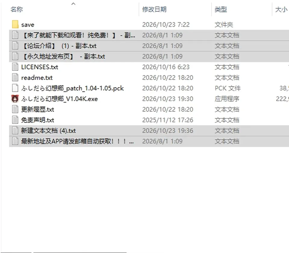This screenshot has width=289, height=253.
Task: Select the file name 更新履歴.txt
Action: (x=38, y=109)
